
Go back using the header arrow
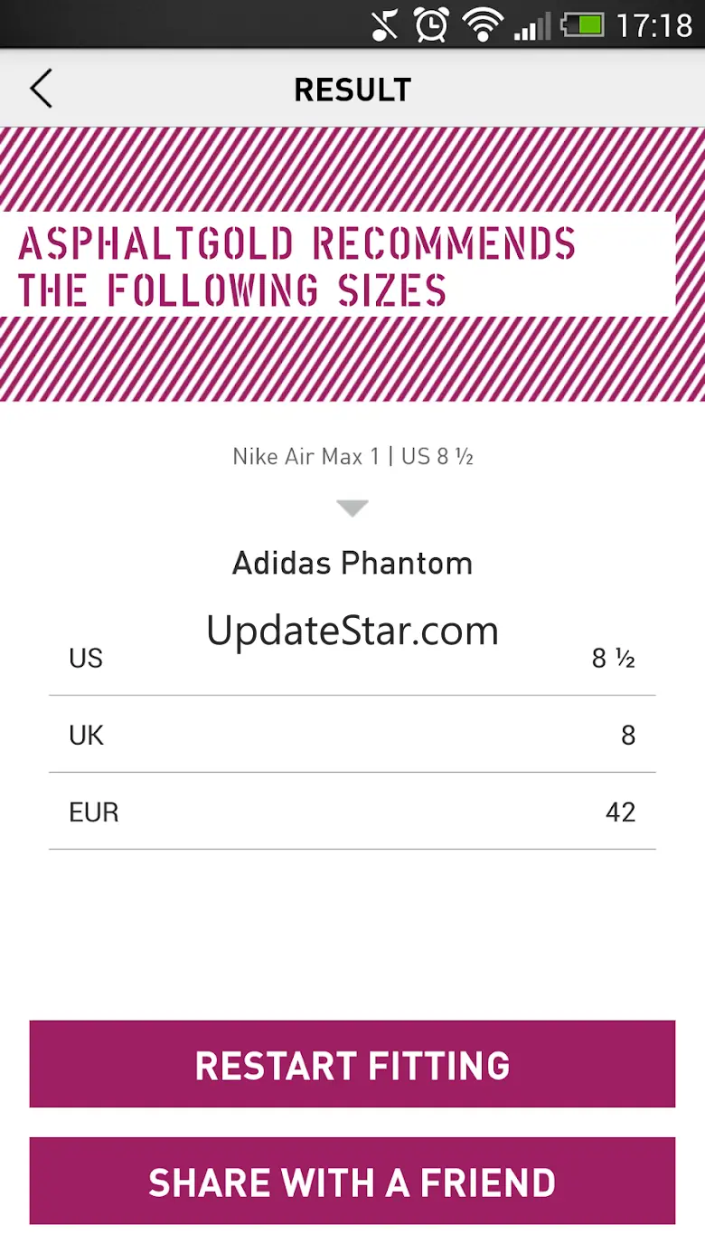point(41,90)
